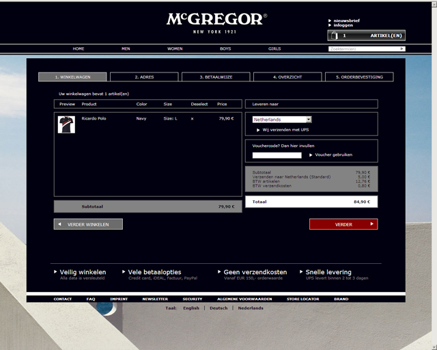Click the Geen verzendkosten heading

255,272
